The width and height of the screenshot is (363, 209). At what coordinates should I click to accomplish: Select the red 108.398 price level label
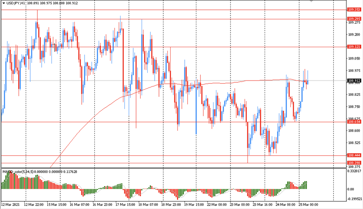pyautogui.click(x=354, y=163)
